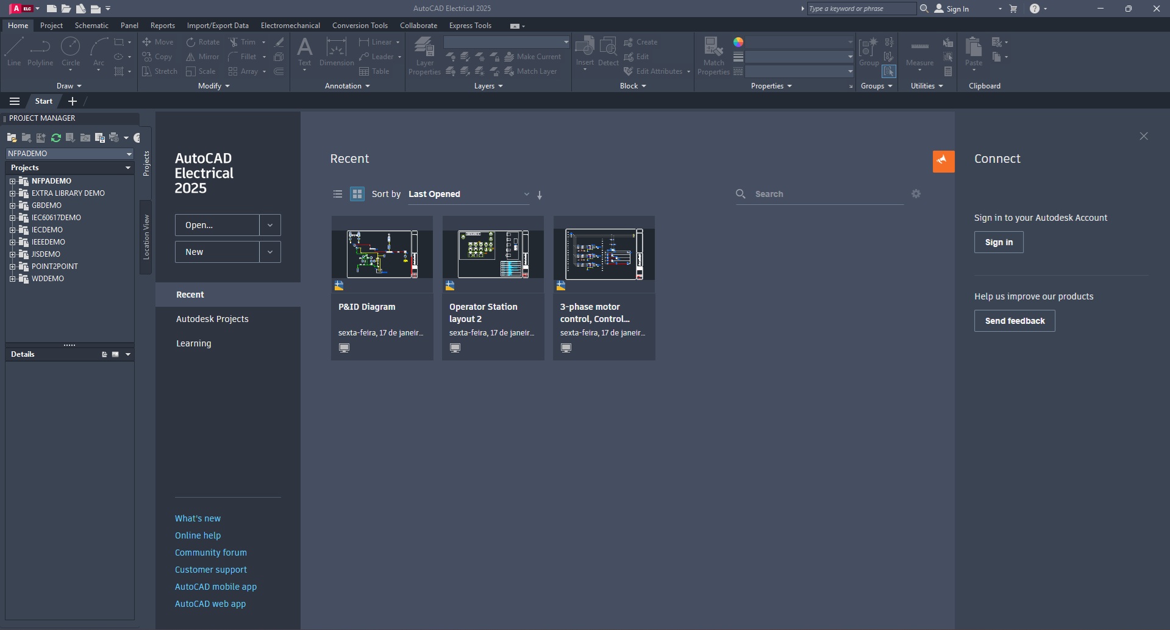The image size is (1170, 630).
Task: Click the Paste clipboard icon
Action: 974,52
